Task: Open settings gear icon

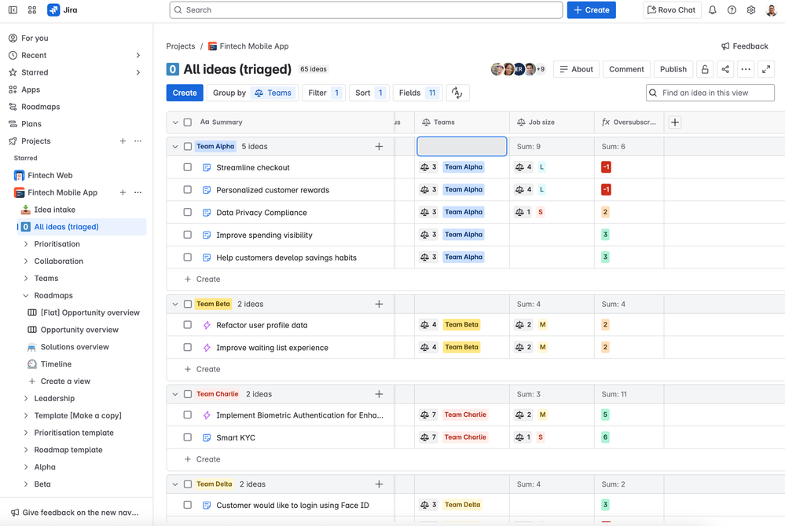Action: 751,10
